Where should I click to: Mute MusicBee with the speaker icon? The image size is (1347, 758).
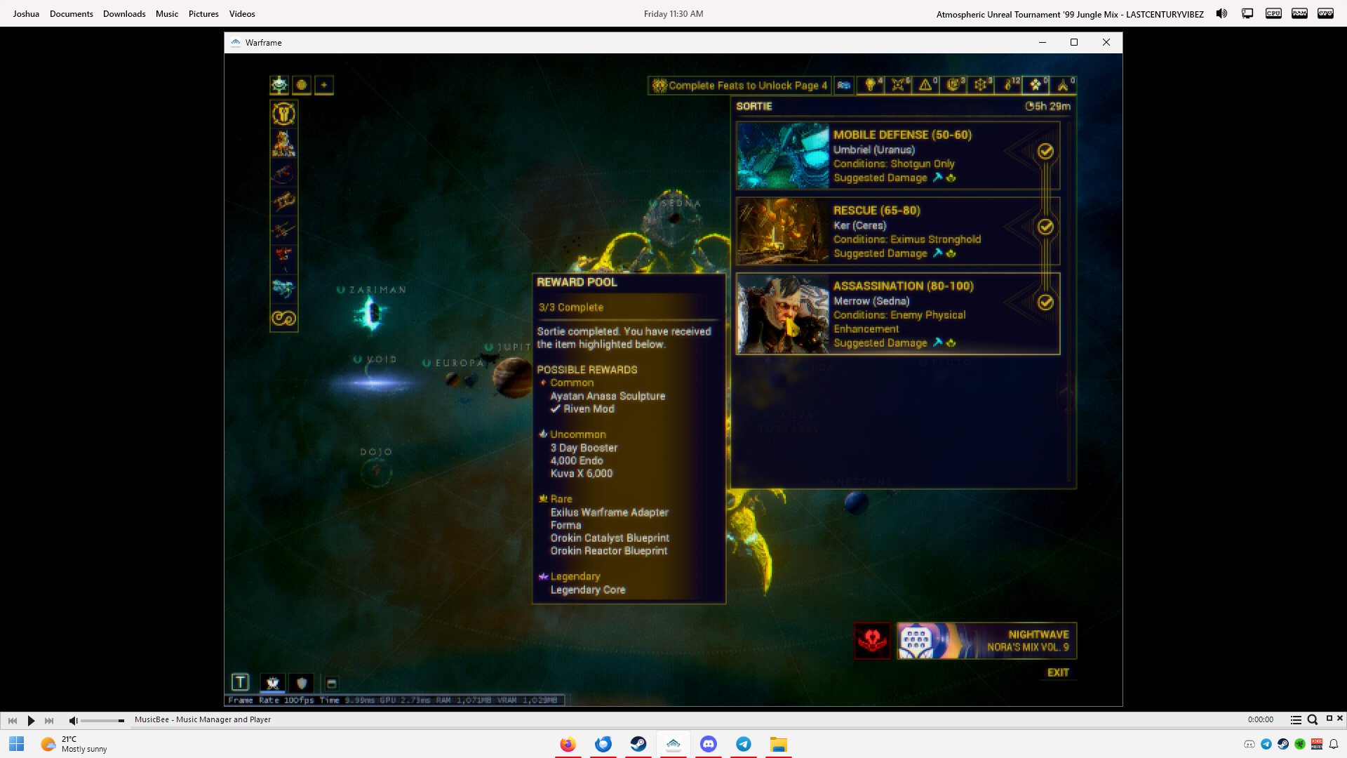[x=73, y=721]
